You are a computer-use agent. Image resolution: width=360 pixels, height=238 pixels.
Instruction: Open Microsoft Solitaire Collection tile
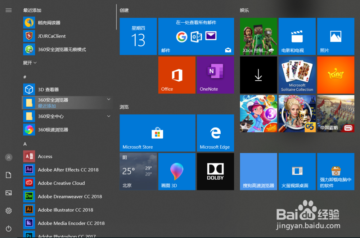pos(297,75)
